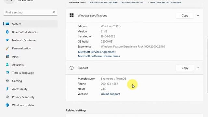208x117 pixels.
Task: Select the OS build '22000.651' value
Action: (107, 41)
